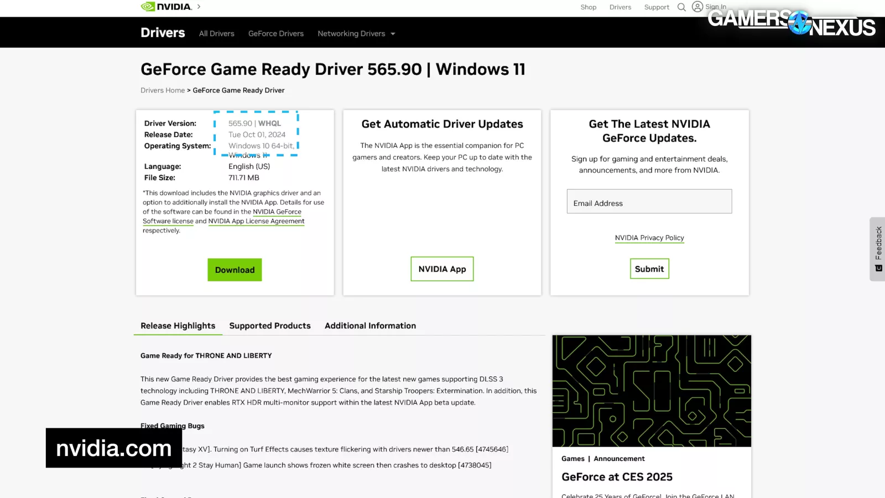Open All Drivers menu item
Viewport: 885px width, 498px height.
[x=216, y=34]
